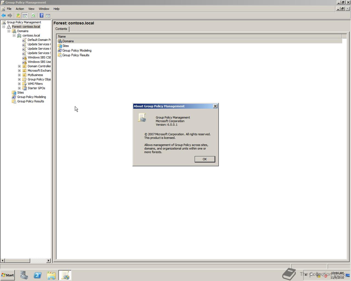Image resolution: width=351 pixels, height=281 pixels.
Task: Select Sites in the console tree
Action: [x=21, y=92]
